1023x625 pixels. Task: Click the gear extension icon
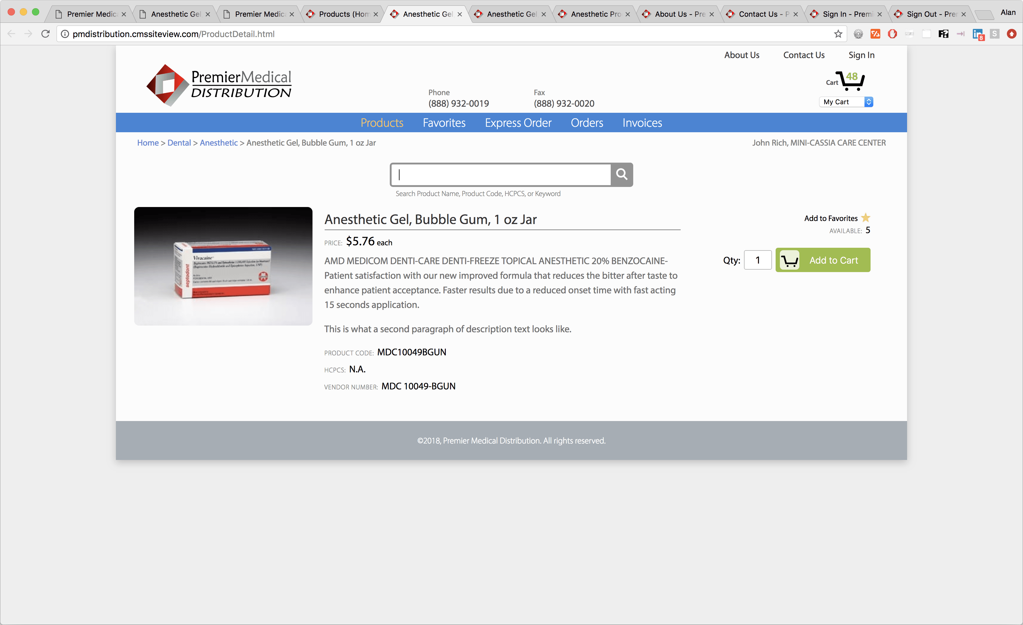(858, 34)
